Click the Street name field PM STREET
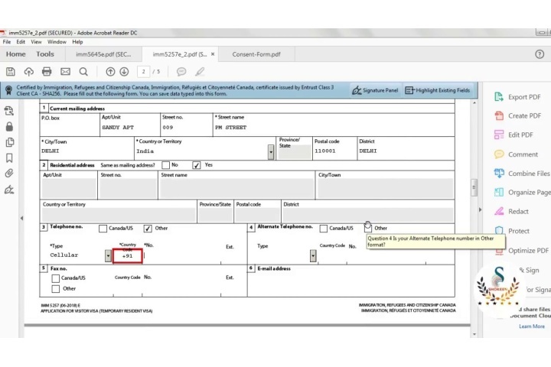 [334, 128]
